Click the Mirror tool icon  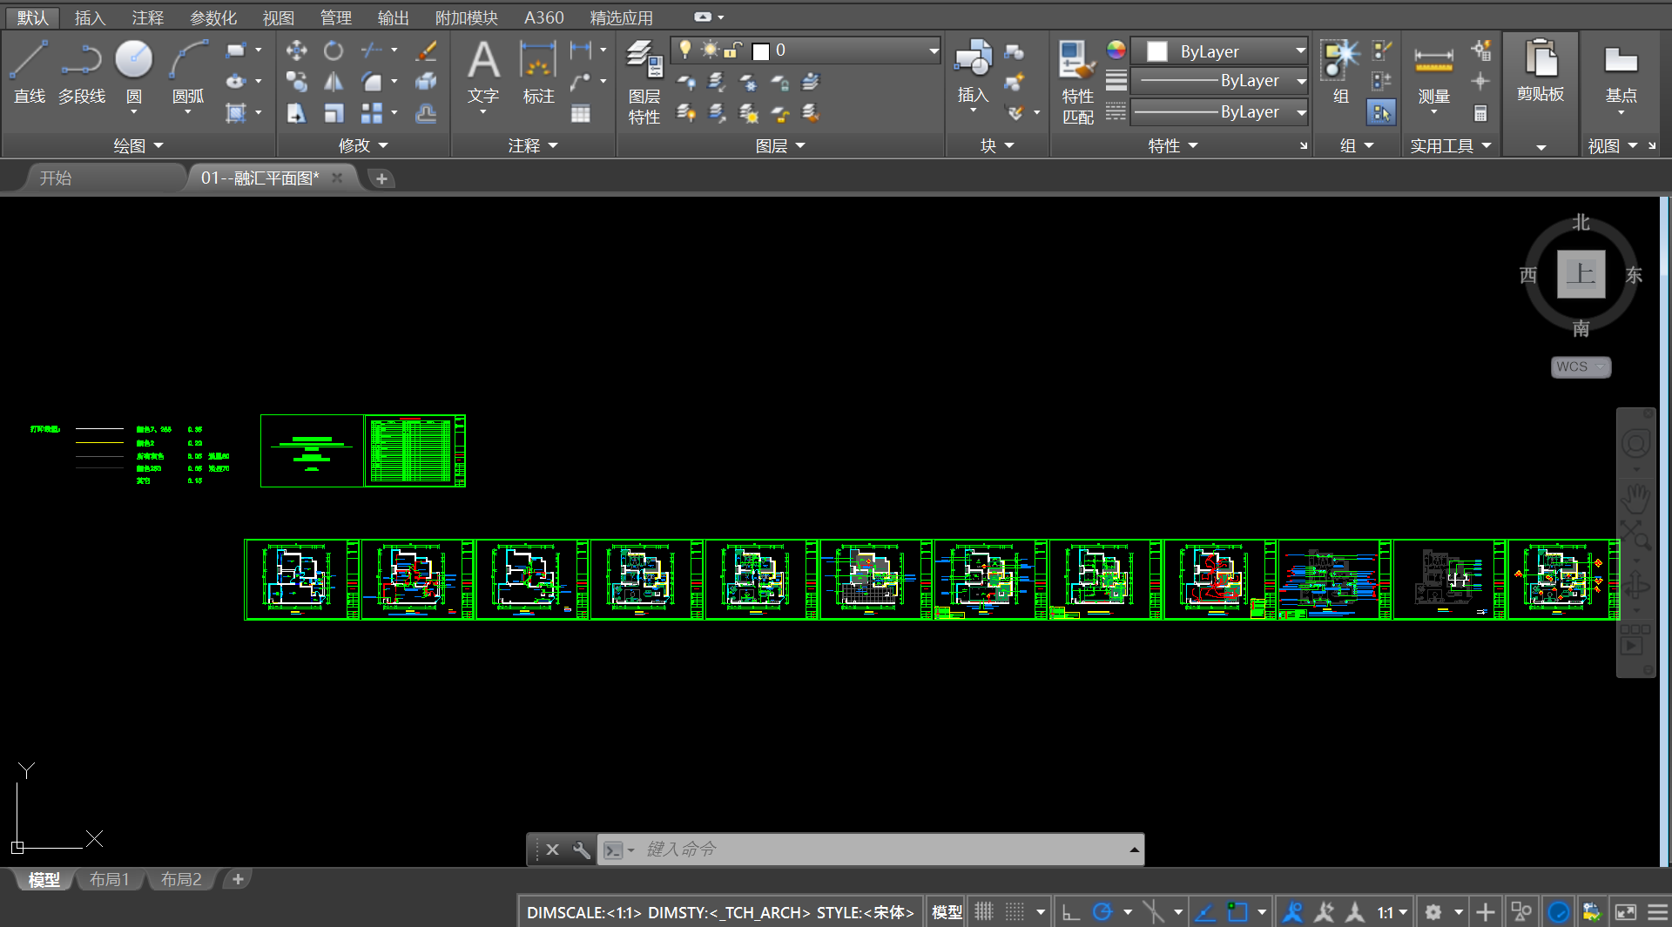[x=333, y=82]
